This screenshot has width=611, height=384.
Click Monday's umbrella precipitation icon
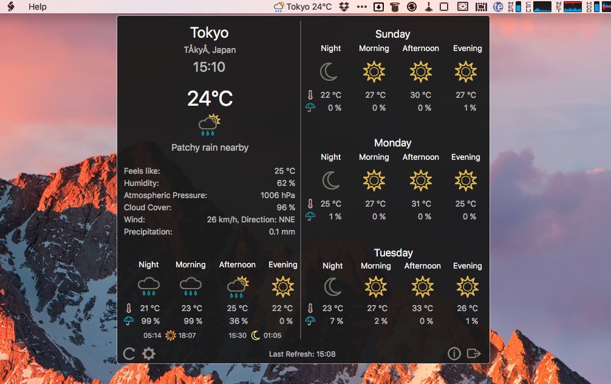[310, 216]
